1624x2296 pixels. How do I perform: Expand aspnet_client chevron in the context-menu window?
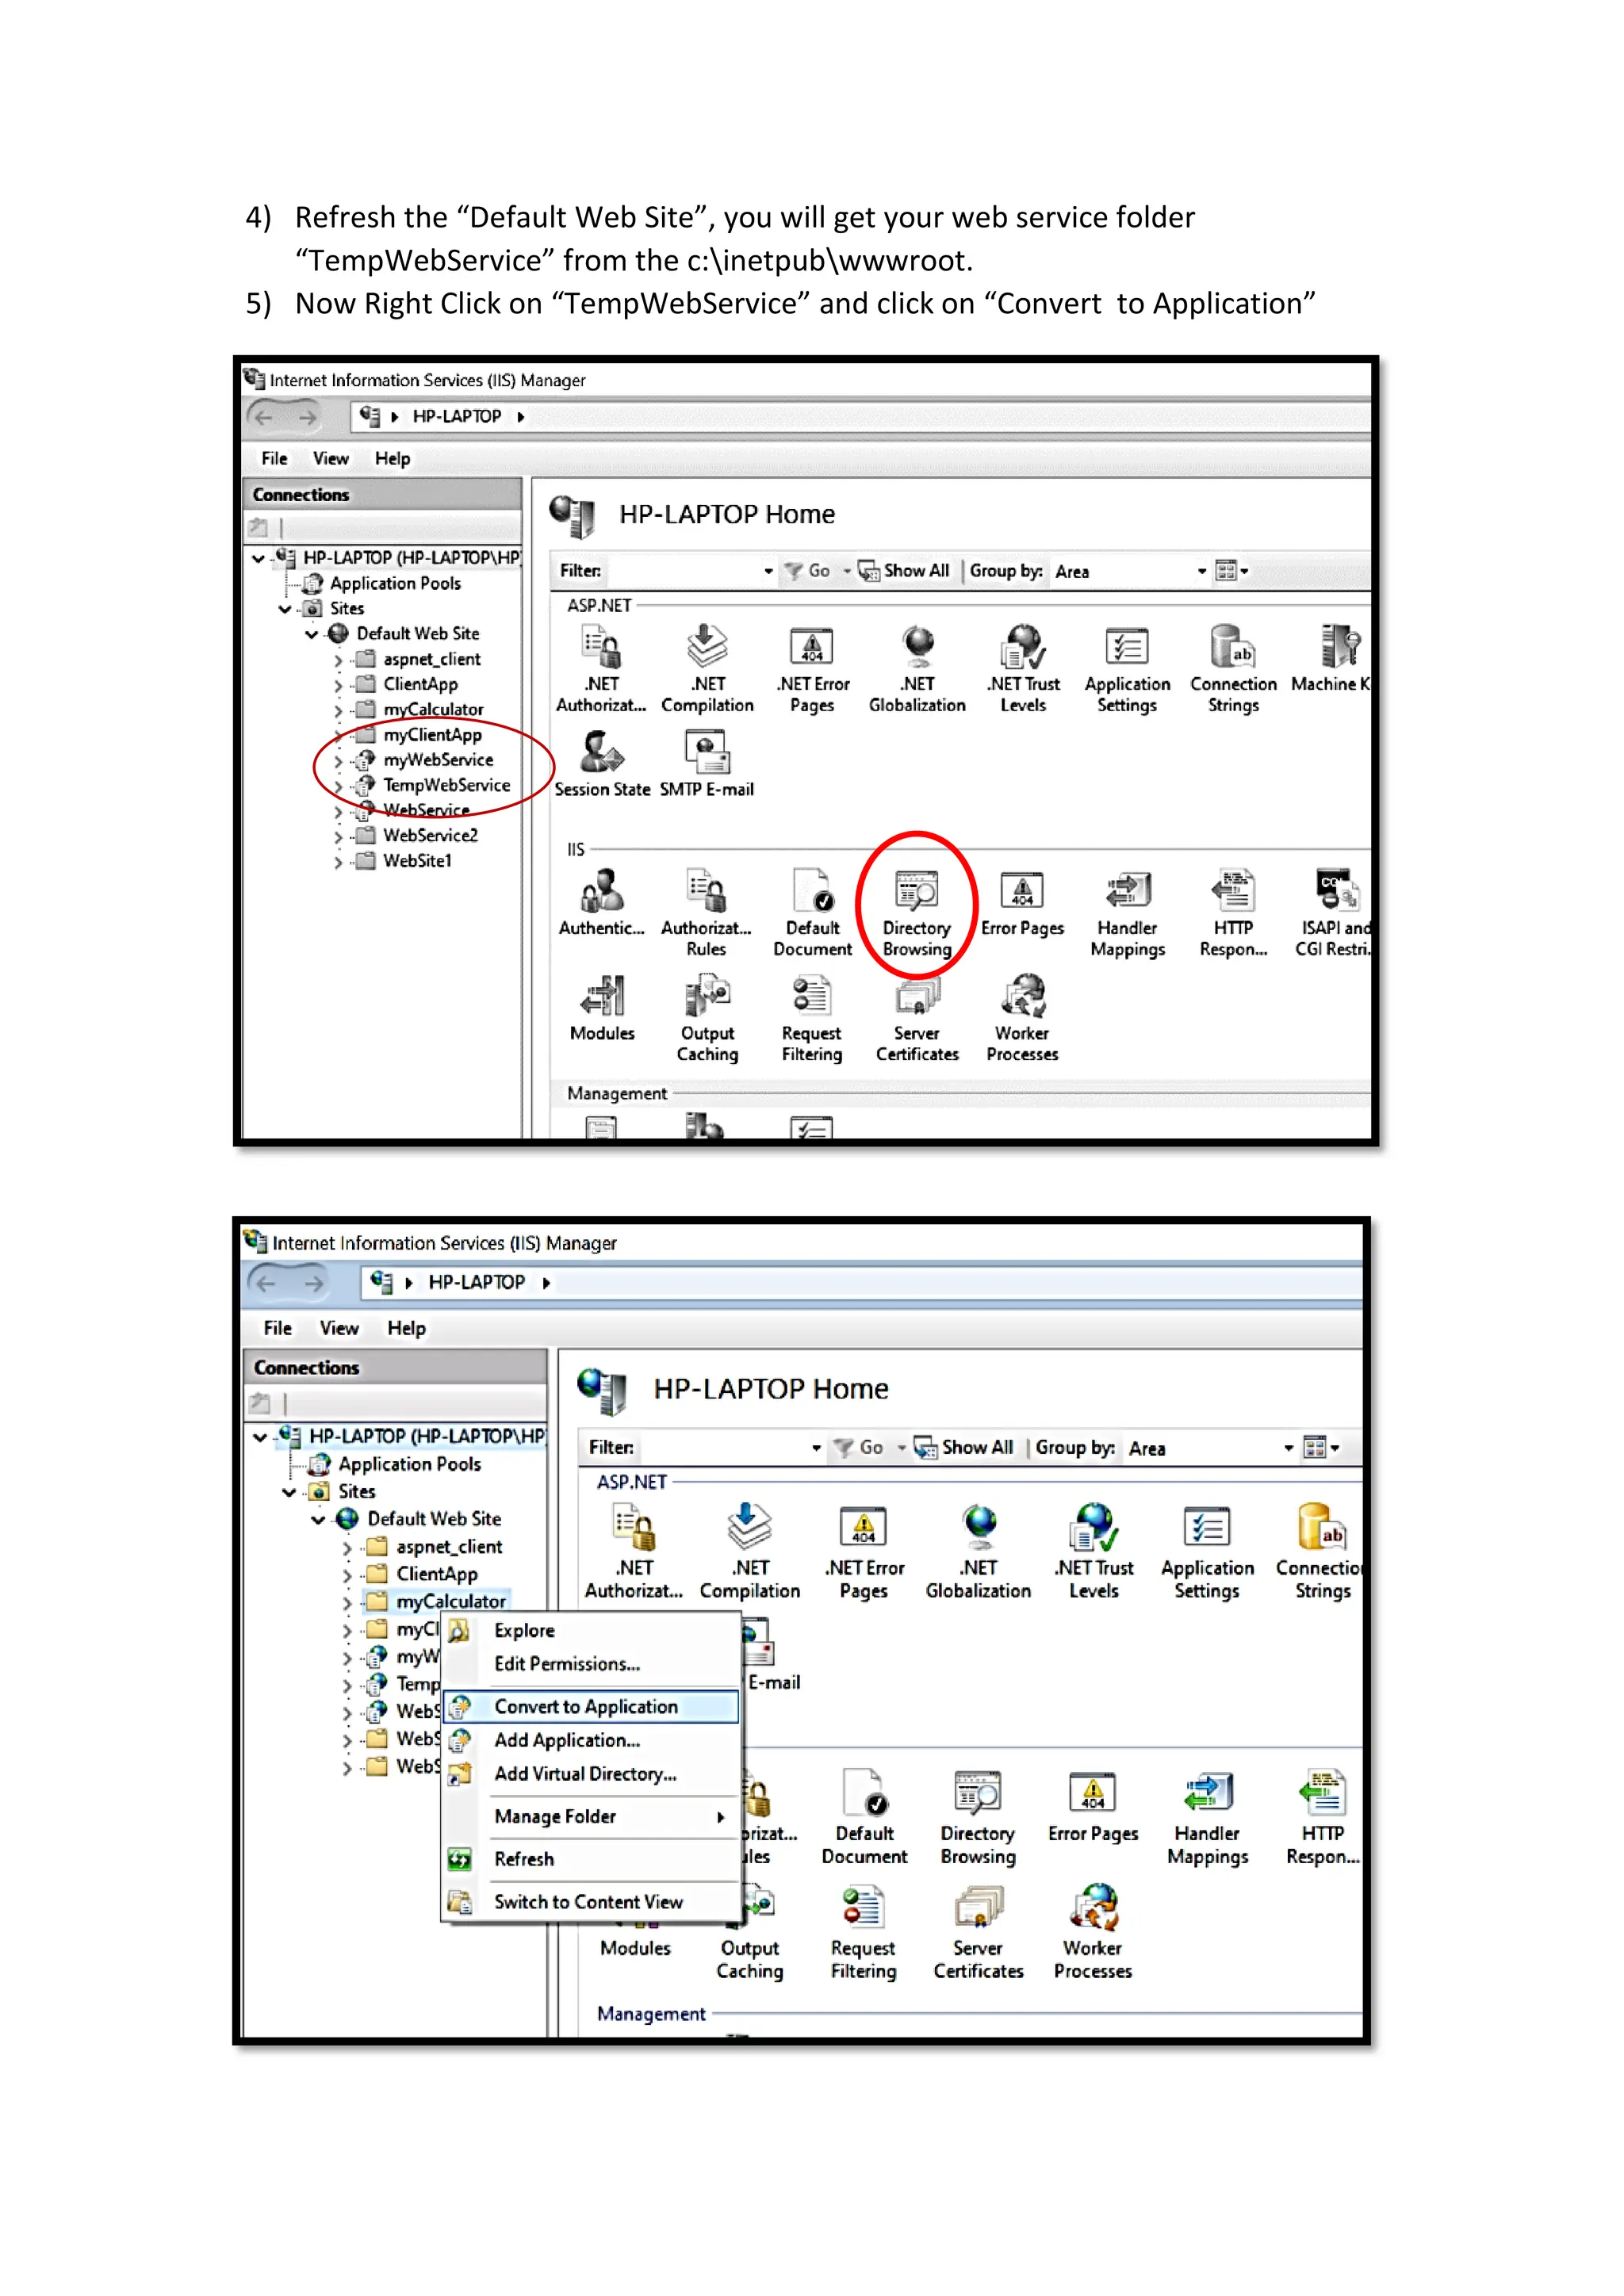(347, 1548)
